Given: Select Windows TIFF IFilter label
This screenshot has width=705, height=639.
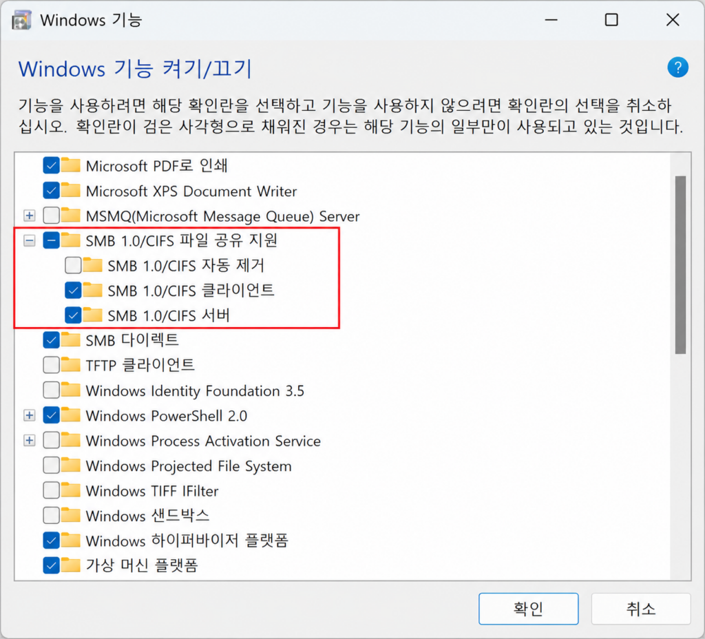Looking at the screenshot, I should pos(152,490).
